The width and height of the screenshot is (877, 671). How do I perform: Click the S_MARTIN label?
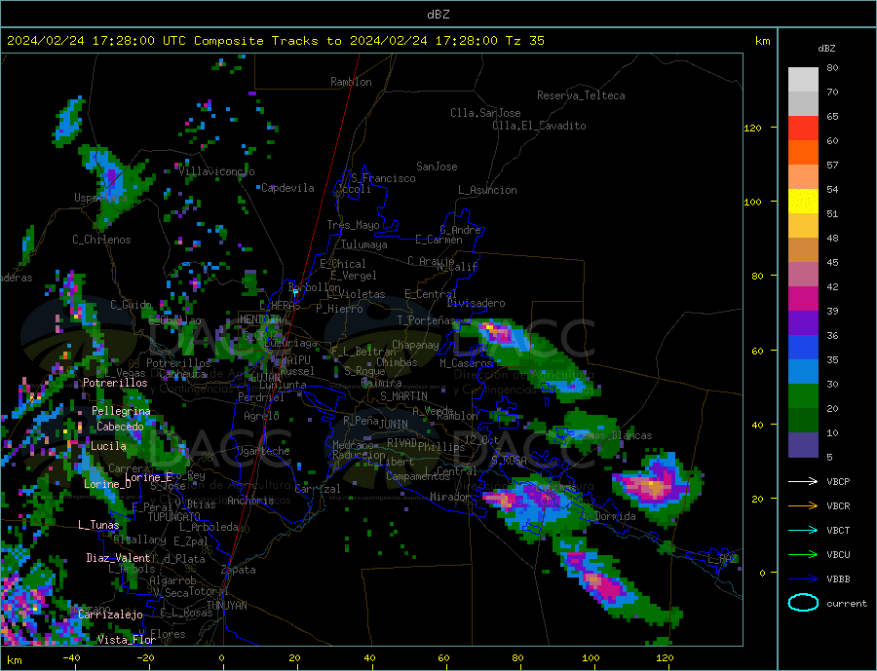[x=403, y=396]
